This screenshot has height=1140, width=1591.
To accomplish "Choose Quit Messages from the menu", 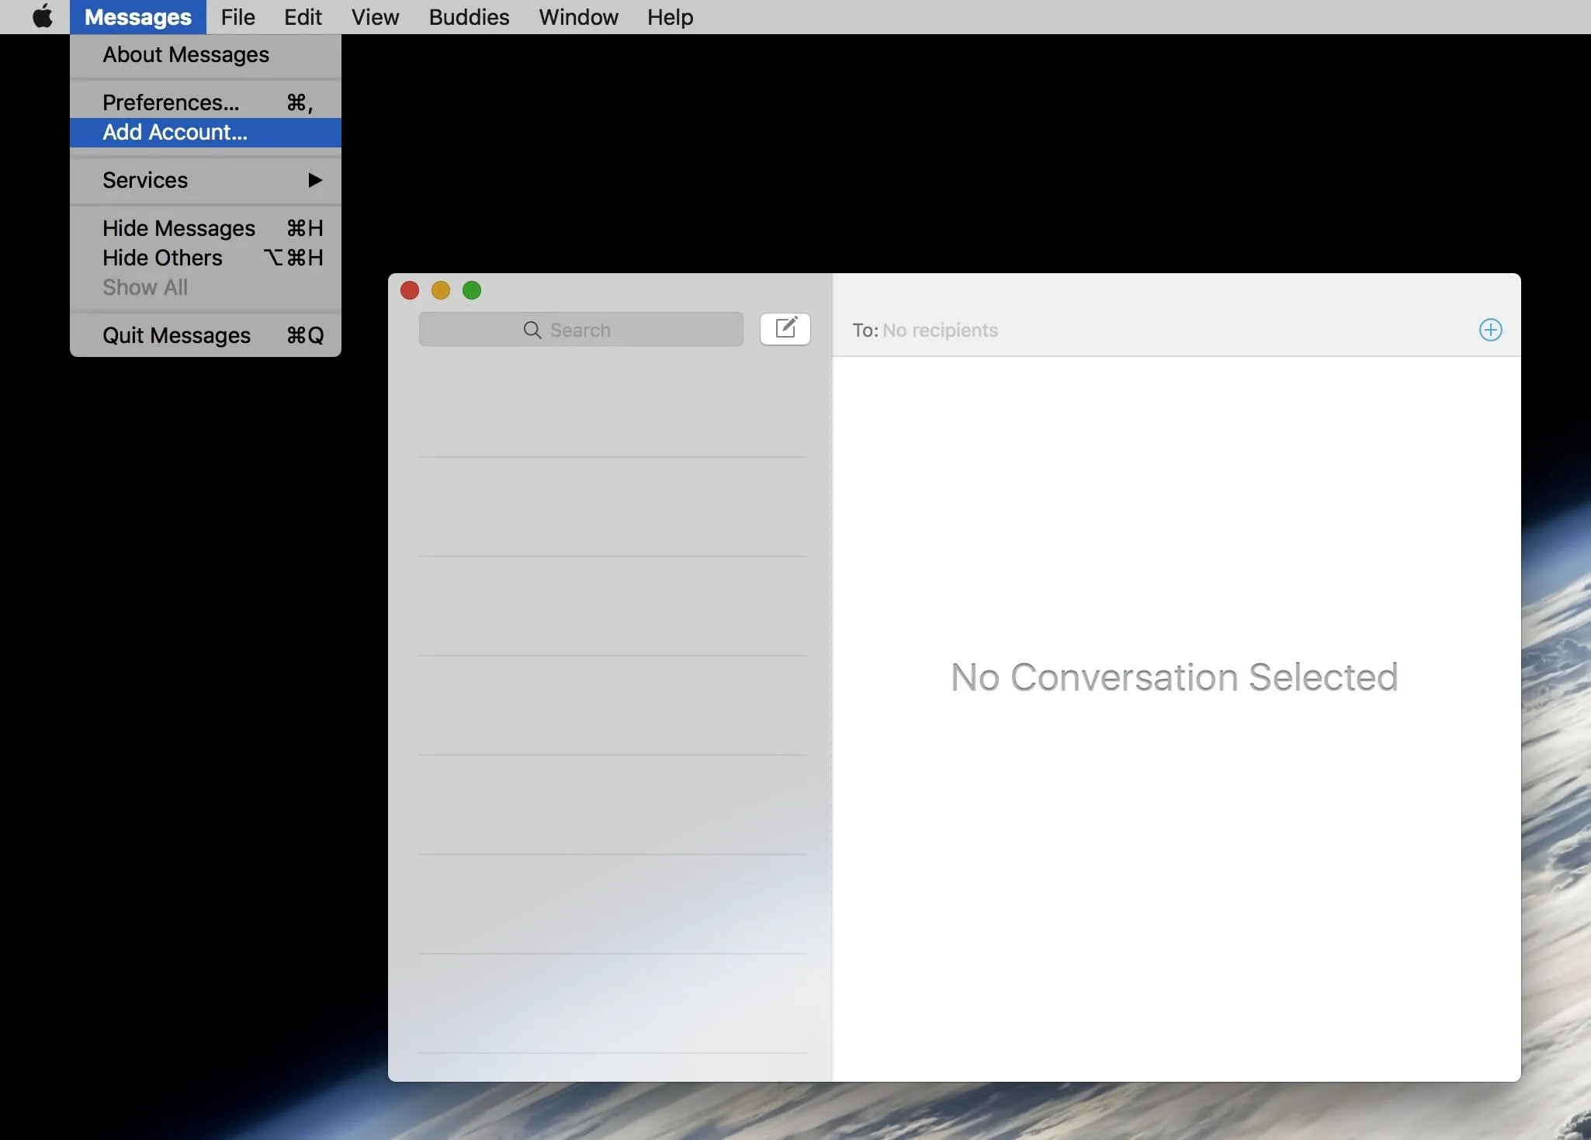I will click(206, 335).
